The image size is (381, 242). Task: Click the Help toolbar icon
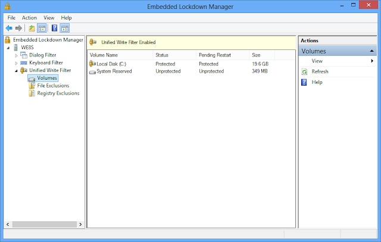point(54,28)
